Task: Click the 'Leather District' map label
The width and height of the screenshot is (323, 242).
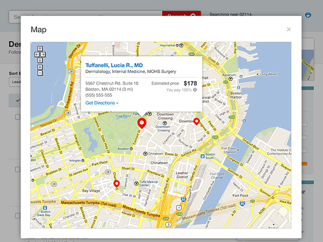Action: (x=182, y=175)
